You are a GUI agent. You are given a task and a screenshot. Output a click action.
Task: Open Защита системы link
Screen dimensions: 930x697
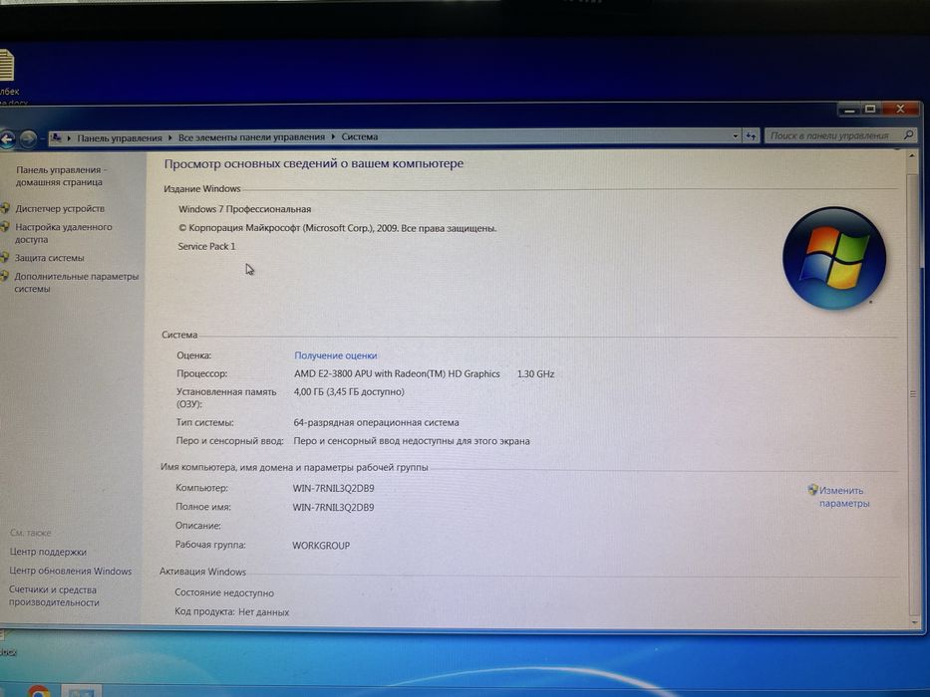click(49, 258)
